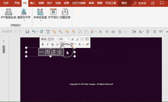Image resolution: width=168 pixels, height=102 pixels.
Task: Align text right in mini toolbar
Action: point(67,44)
